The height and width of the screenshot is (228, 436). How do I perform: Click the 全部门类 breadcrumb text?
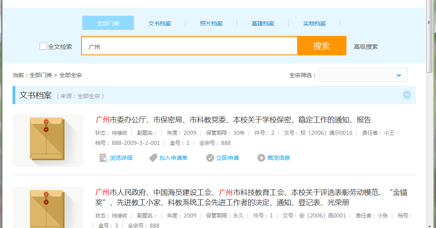coord(41,75)
